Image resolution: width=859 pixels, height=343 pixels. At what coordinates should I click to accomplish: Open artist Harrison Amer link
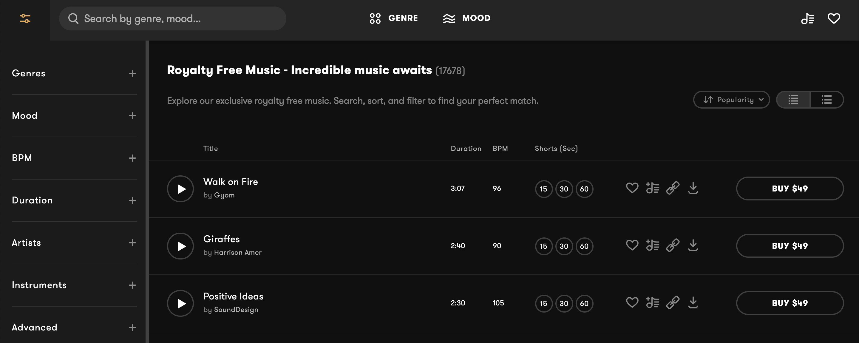click(x=237, y=253)
